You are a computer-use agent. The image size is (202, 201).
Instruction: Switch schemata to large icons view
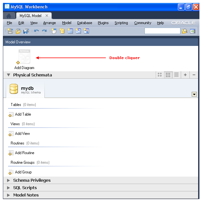click(160, 75)
